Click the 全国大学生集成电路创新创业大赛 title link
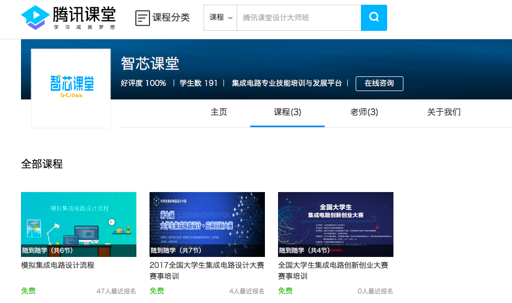 (333, 271)
